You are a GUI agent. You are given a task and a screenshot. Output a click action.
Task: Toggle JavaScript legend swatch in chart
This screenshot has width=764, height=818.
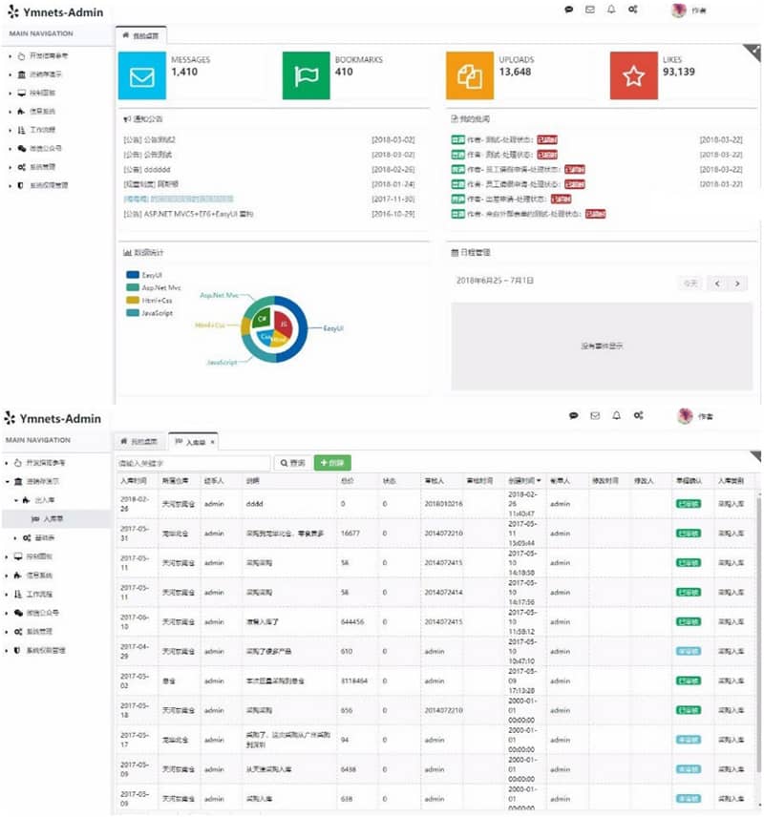(x=133, y=313)
